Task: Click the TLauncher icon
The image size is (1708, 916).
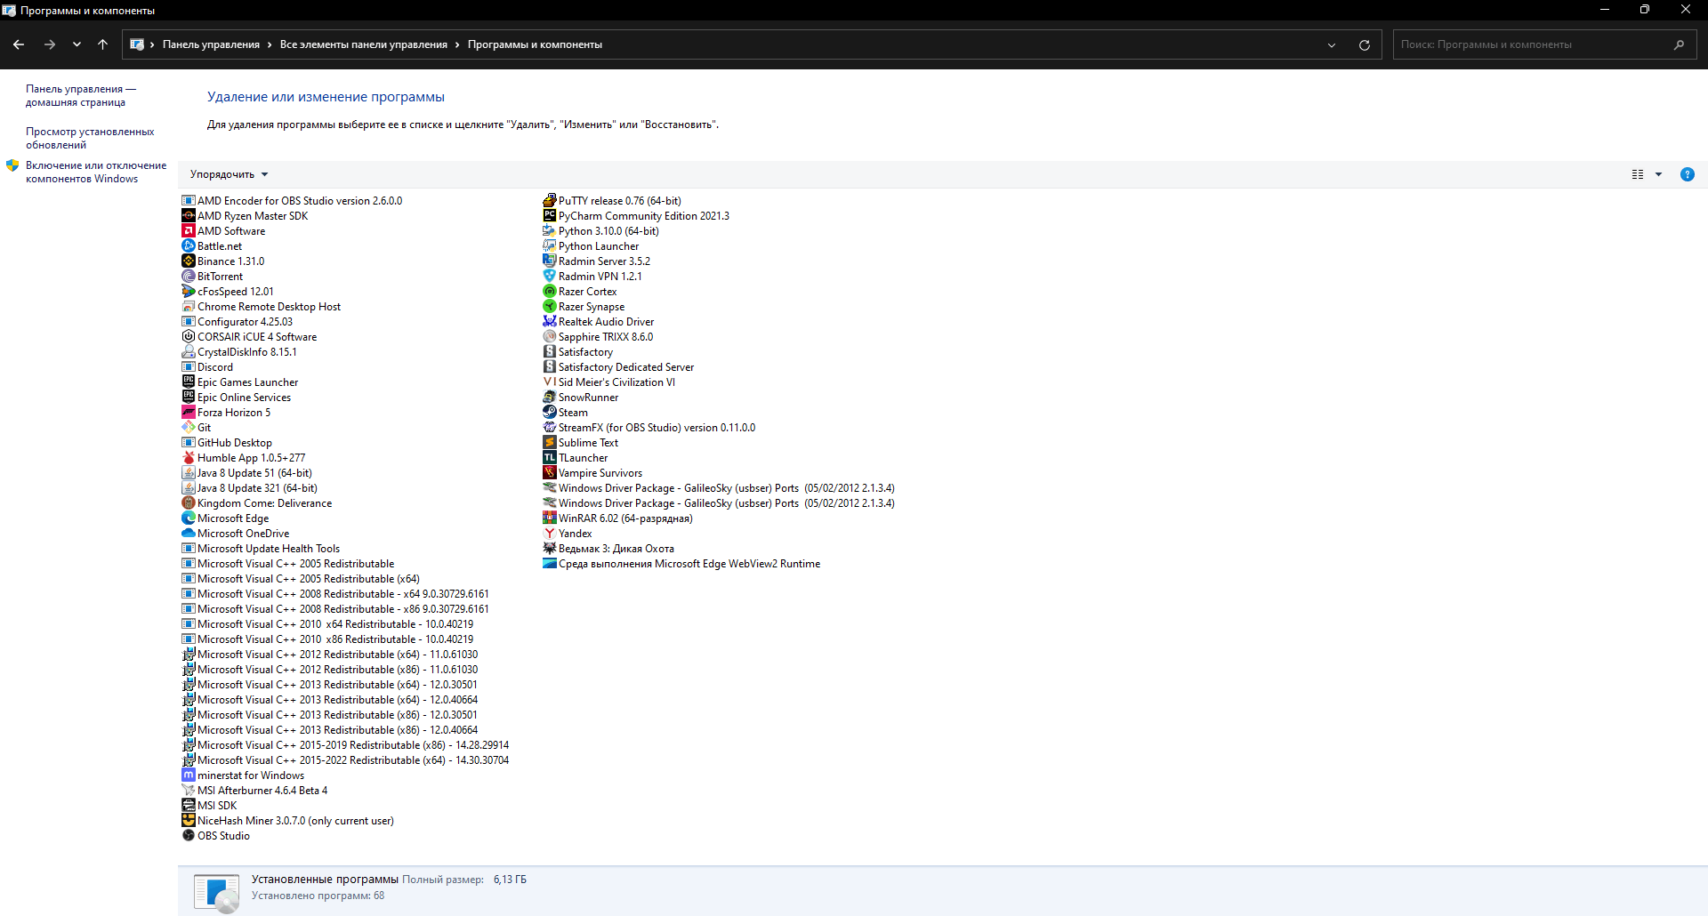Action: point(549,458)
